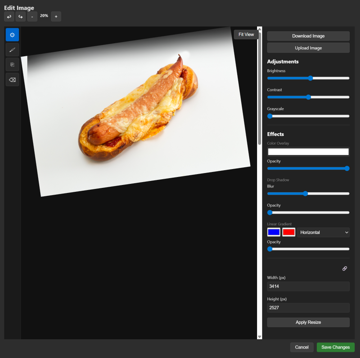Screen dimensions: 360x358
Task: Zoom out with the minus button
Action: coord(32,17)
